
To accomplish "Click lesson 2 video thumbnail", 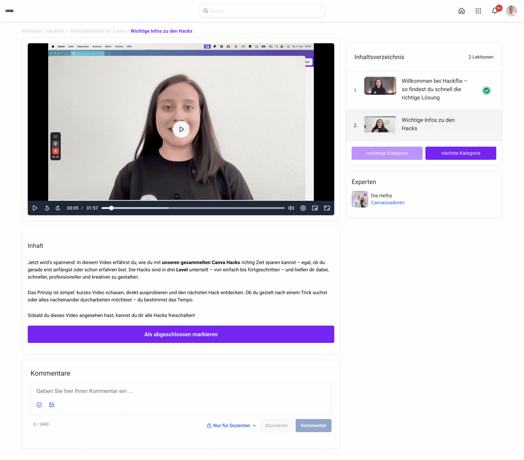I will pyautogui.click(x=380, y=125).
